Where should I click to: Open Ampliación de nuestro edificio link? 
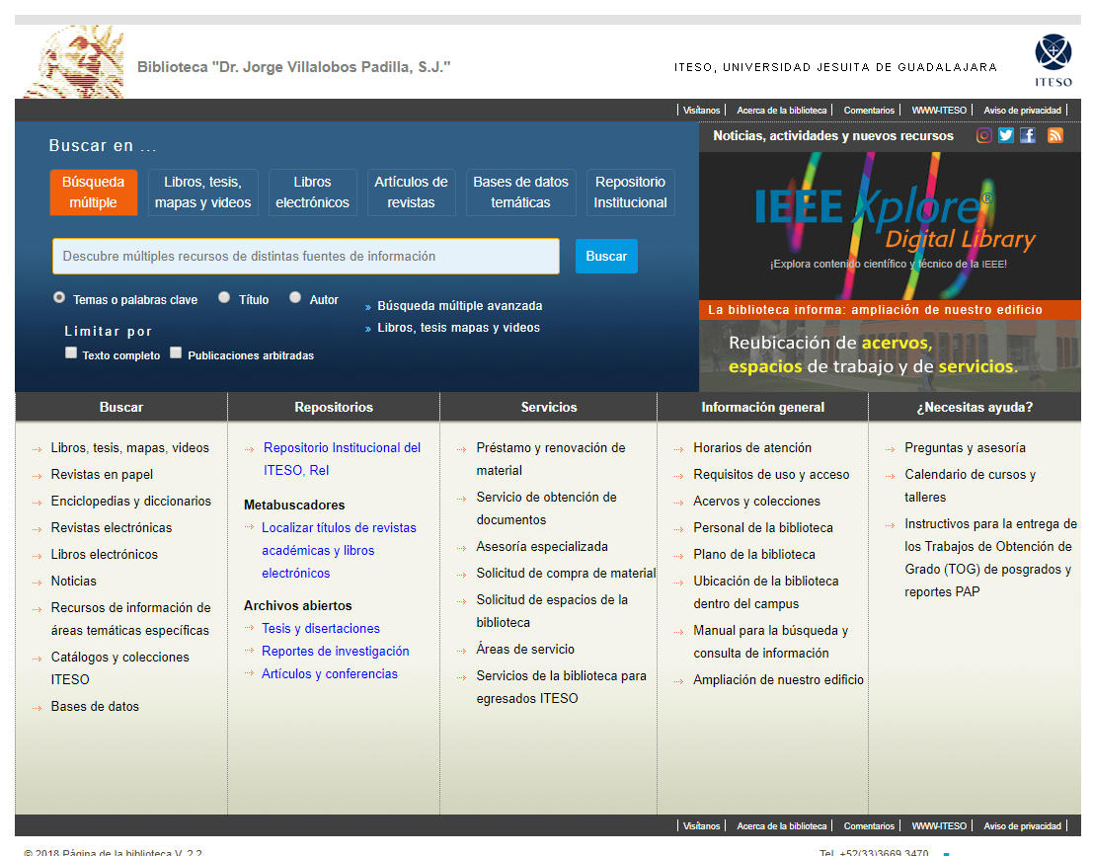(778, 679)
